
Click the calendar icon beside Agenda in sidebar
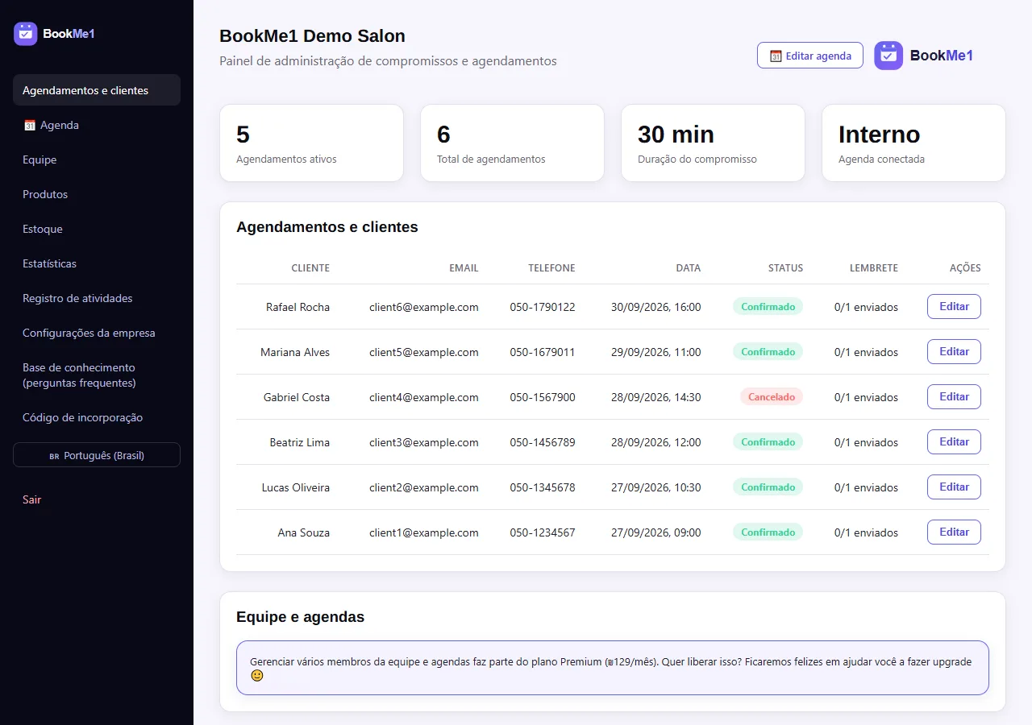point(30,126)
